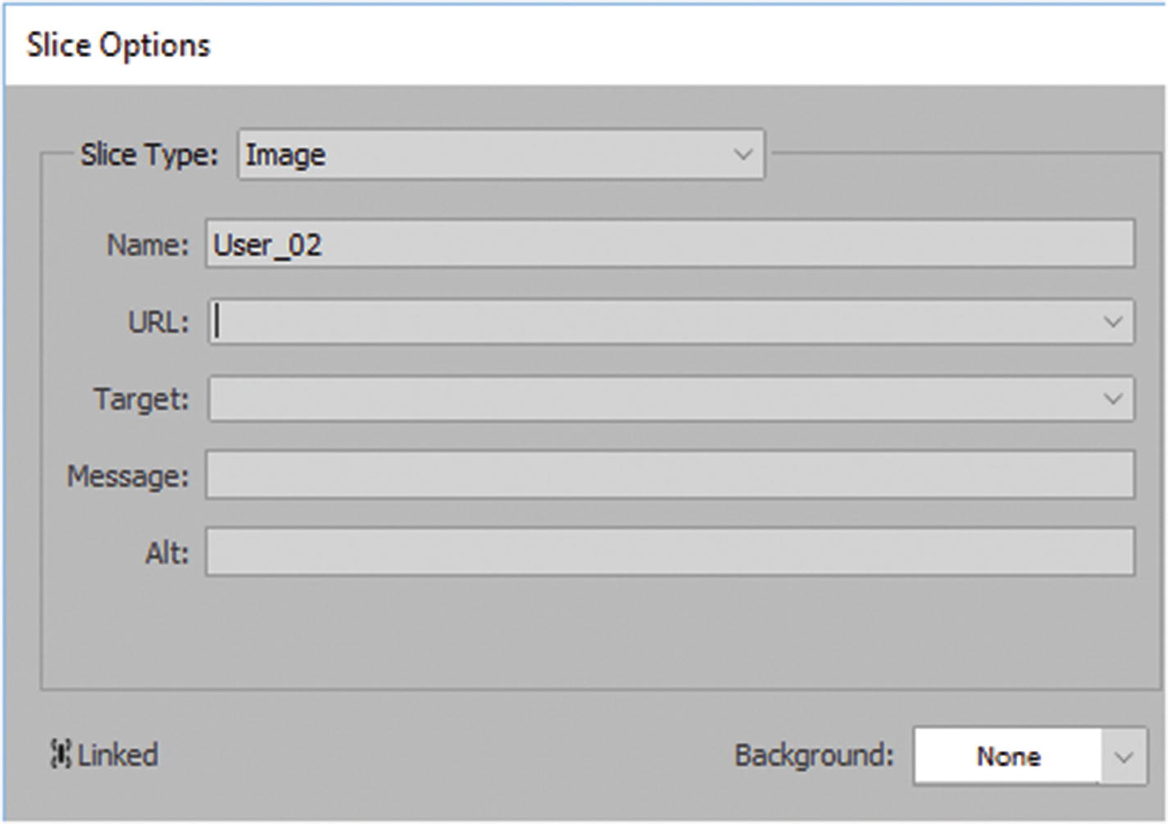Open the Slice Type combo box showing Image

484,155
